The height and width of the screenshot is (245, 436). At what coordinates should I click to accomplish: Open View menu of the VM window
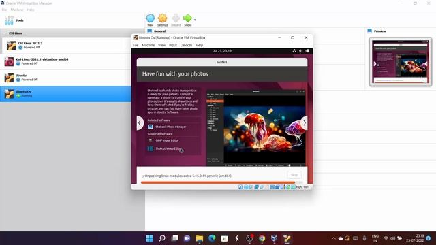[x=162, y=45]
